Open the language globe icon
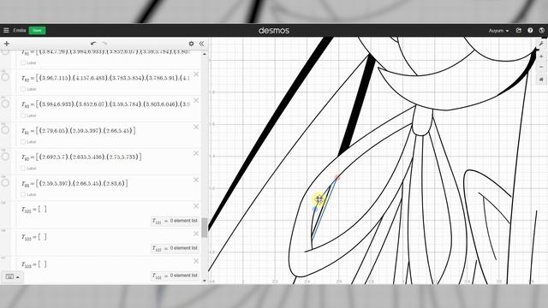Screen dimensions: 548x308 pos(541,31)
